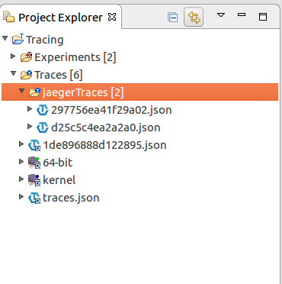Click the Collapse All icon in the toolbar
Screen dimensions: 282x284
click(172, 18)
